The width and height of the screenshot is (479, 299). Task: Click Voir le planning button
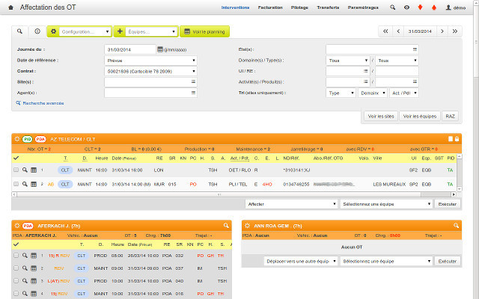click(x=204, y=31)
